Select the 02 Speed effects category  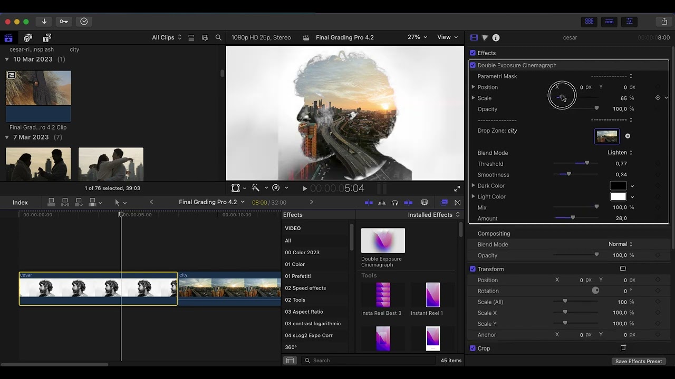[305, 288]
